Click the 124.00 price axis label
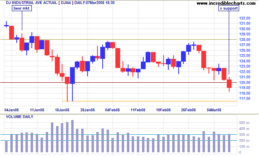The image size is (259, 157). coord(245,61)
